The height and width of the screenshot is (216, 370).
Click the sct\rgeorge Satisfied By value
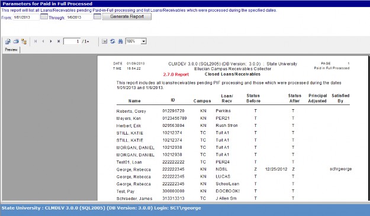pyautogui.click(x=341, y=169)
